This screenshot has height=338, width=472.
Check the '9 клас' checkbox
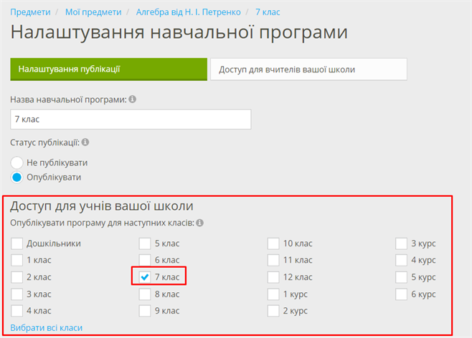tap(146, 311)
